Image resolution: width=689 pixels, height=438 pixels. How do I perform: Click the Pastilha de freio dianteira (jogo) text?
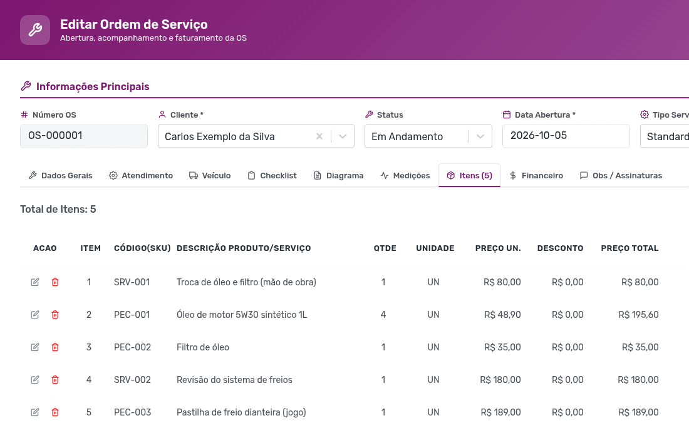[x=241, y=412]
